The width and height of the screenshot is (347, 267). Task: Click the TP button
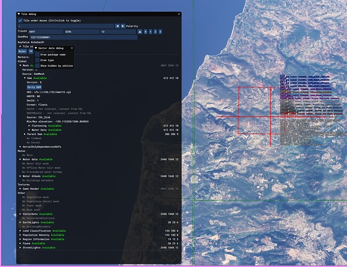click(x=31, y=51)
